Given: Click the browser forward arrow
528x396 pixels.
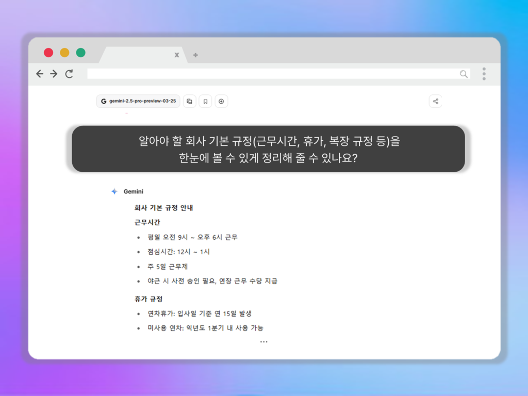Looking at the screenshot, I should coord(54,74).
